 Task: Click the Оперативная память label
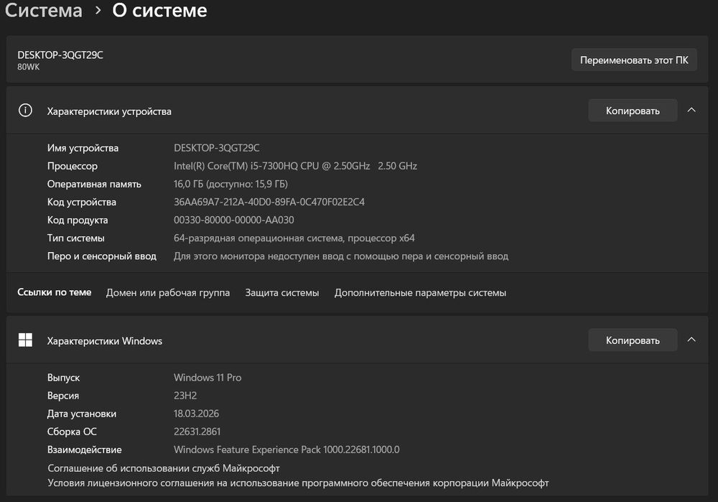(x=94, y=184)
